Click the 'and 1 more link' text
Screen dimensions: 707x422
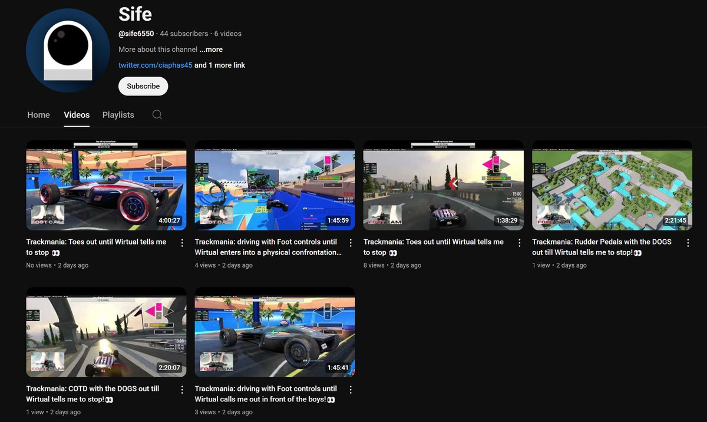click(x=220, y=65)
